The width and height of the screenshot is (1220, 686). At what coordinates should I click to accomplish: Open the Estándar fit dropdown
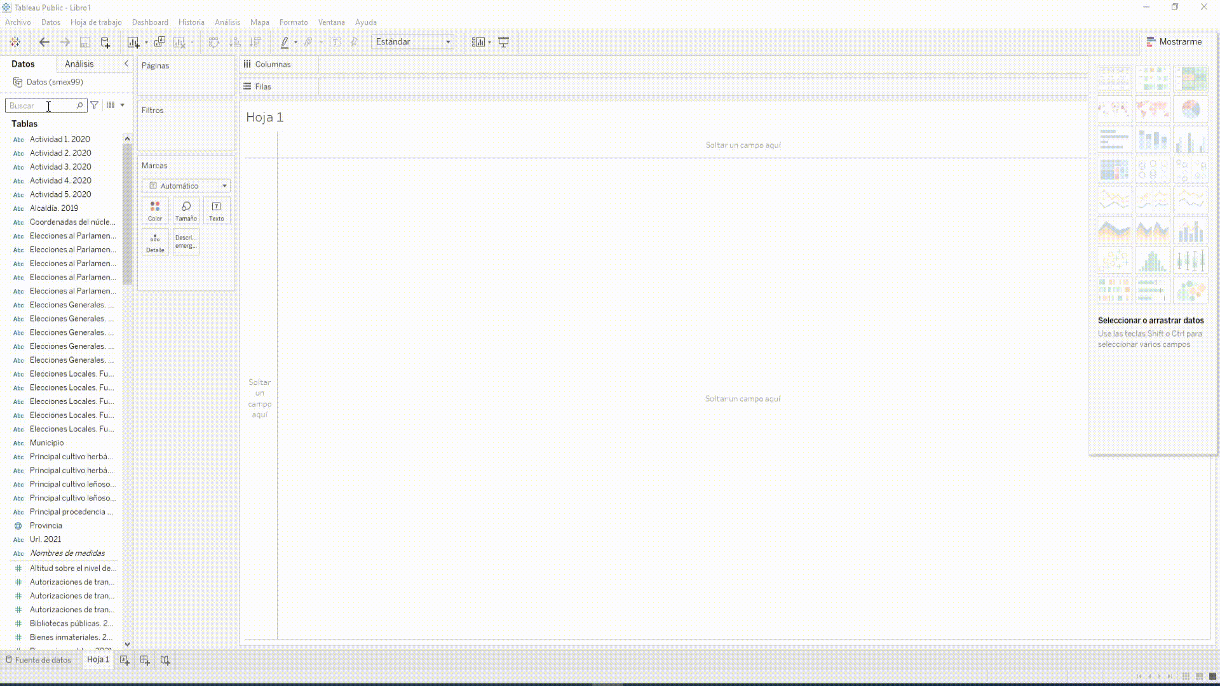click(413, 42)
